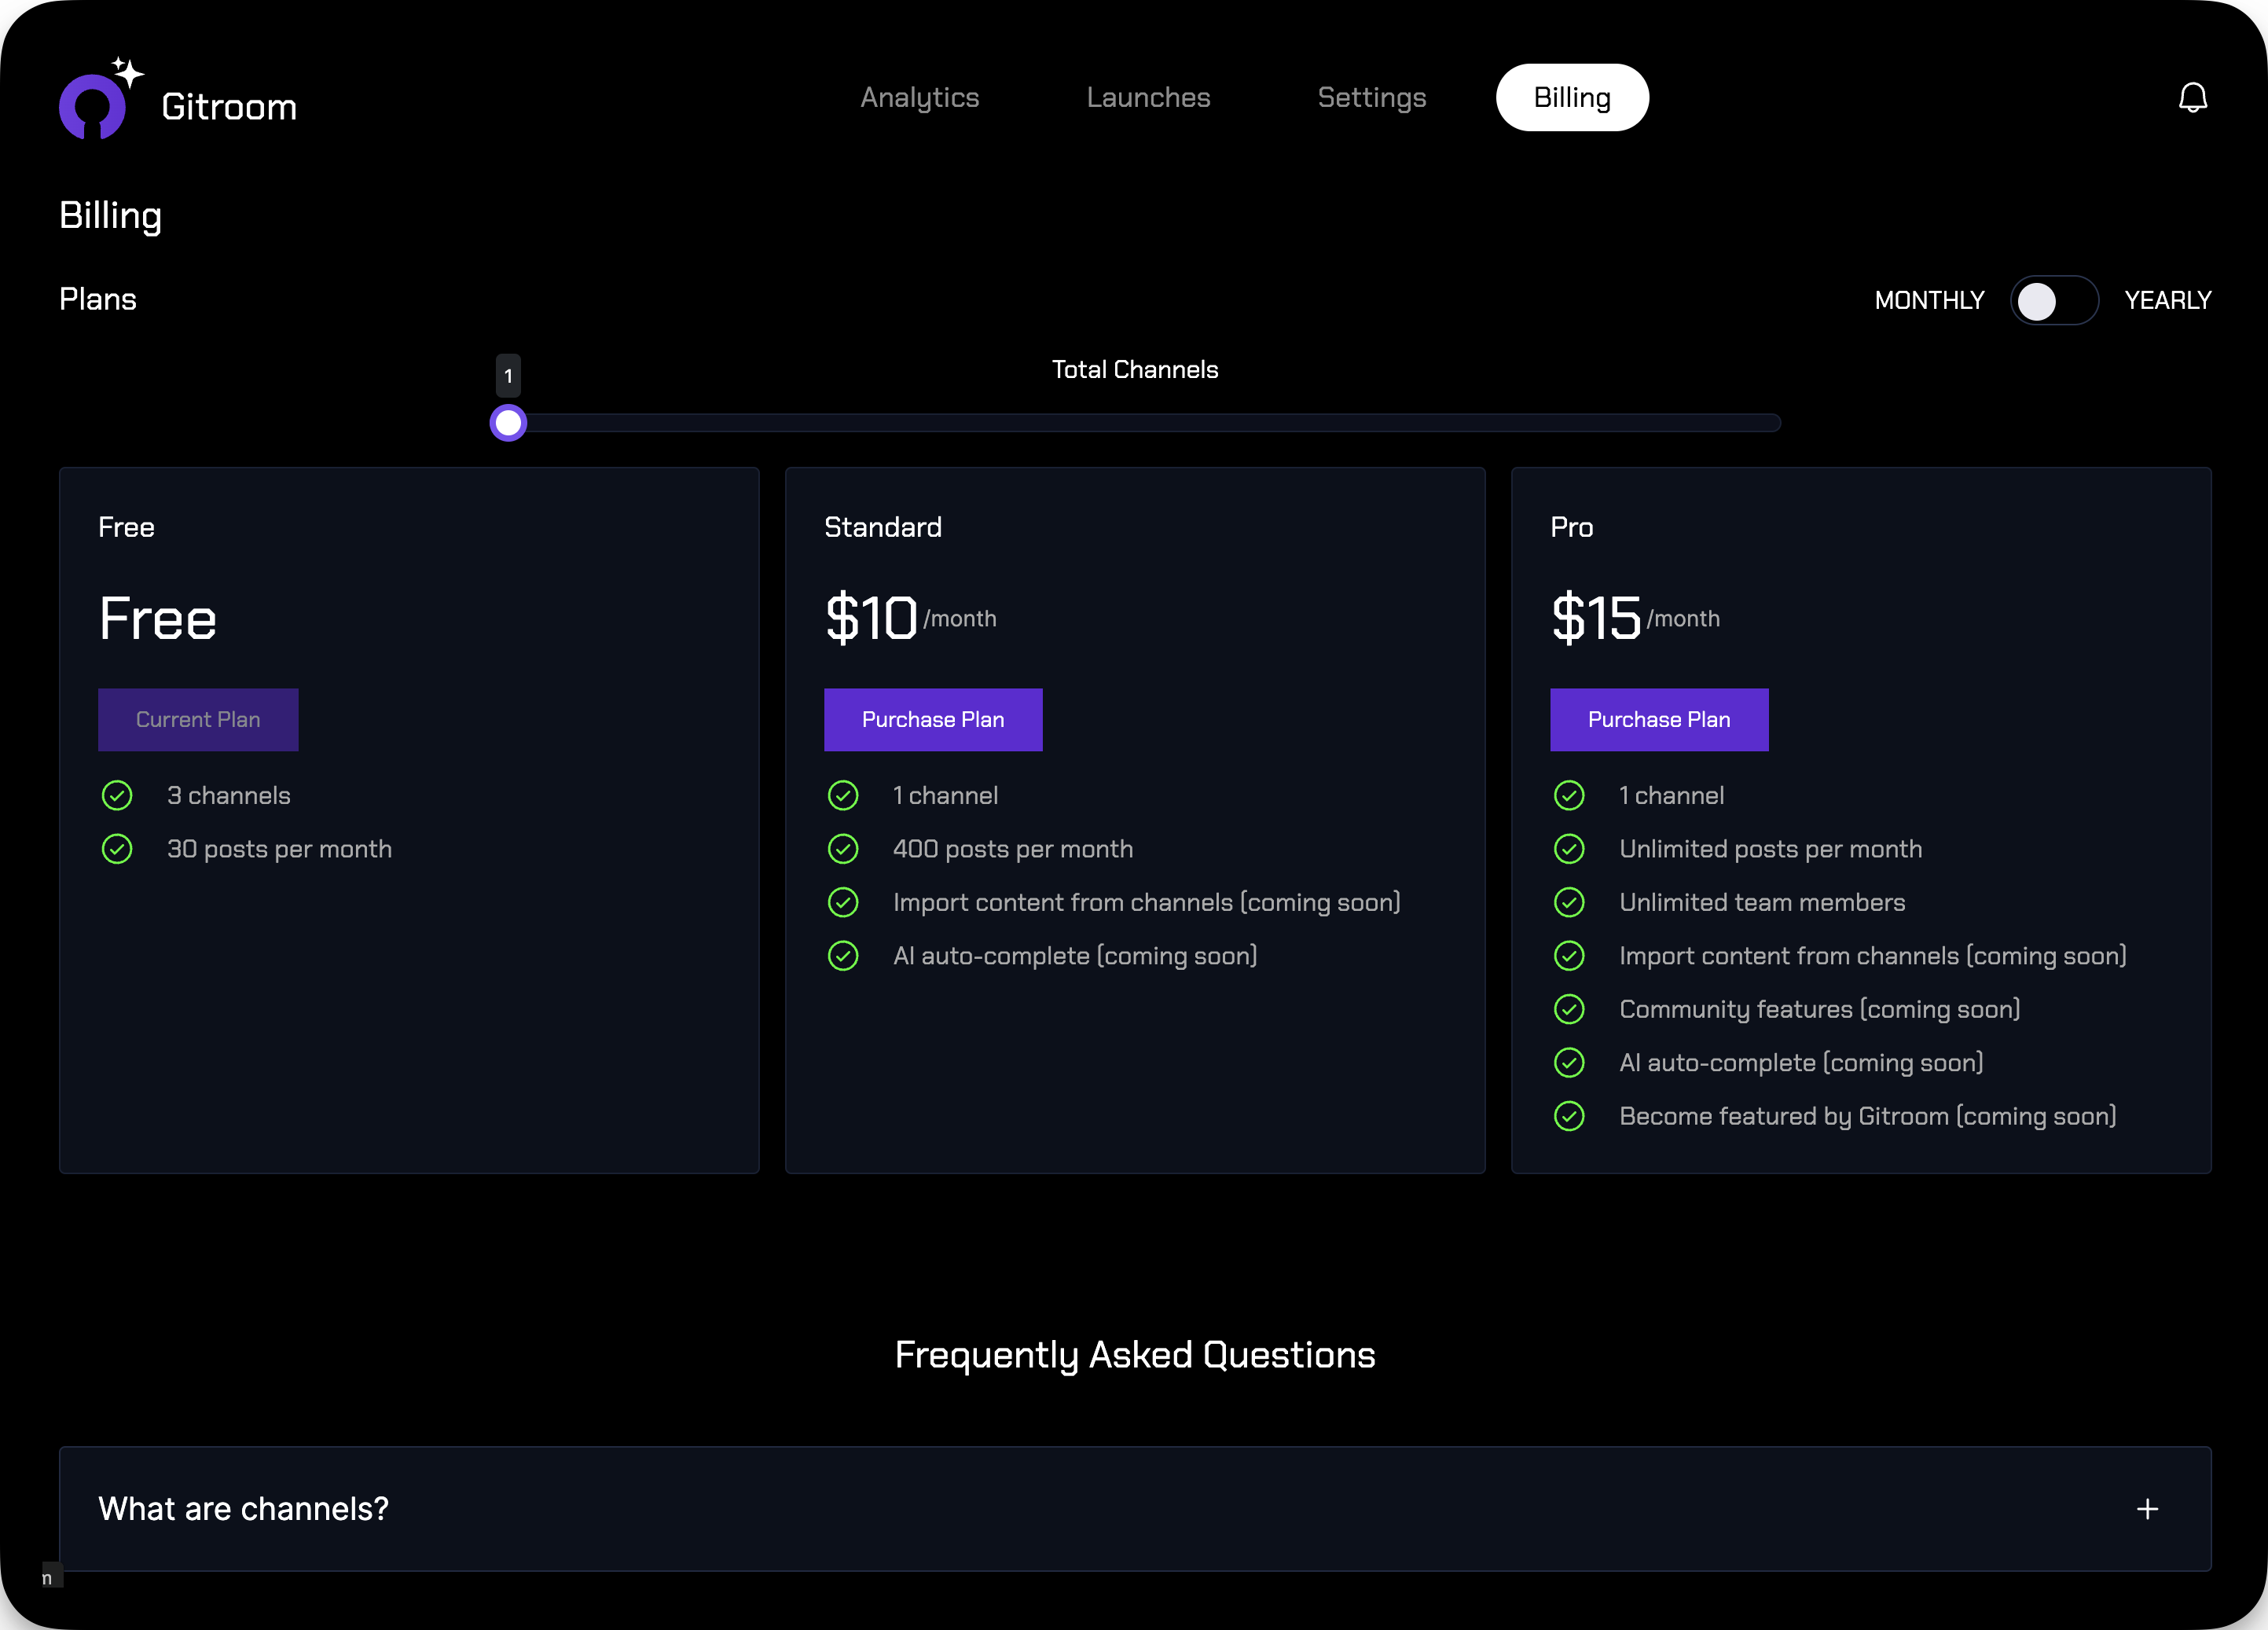
Task: Click checkmark beside 30 posts per month
Action: [117, 849]
